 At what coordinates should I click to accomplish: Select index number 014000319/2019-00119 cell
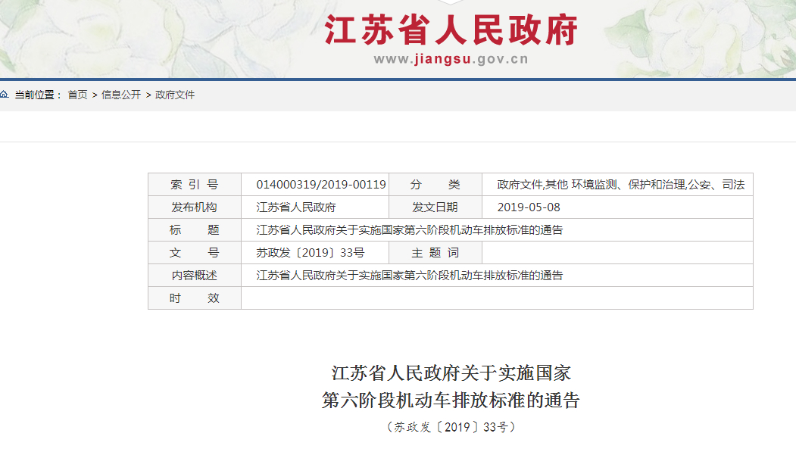[x=321, y=185]
